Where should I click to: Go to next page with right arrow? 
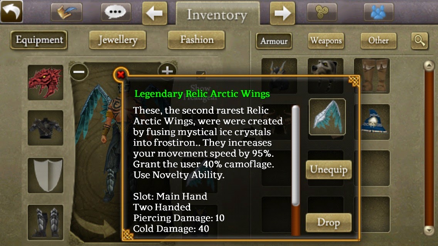pyautogui.click(x=282, y=13)
